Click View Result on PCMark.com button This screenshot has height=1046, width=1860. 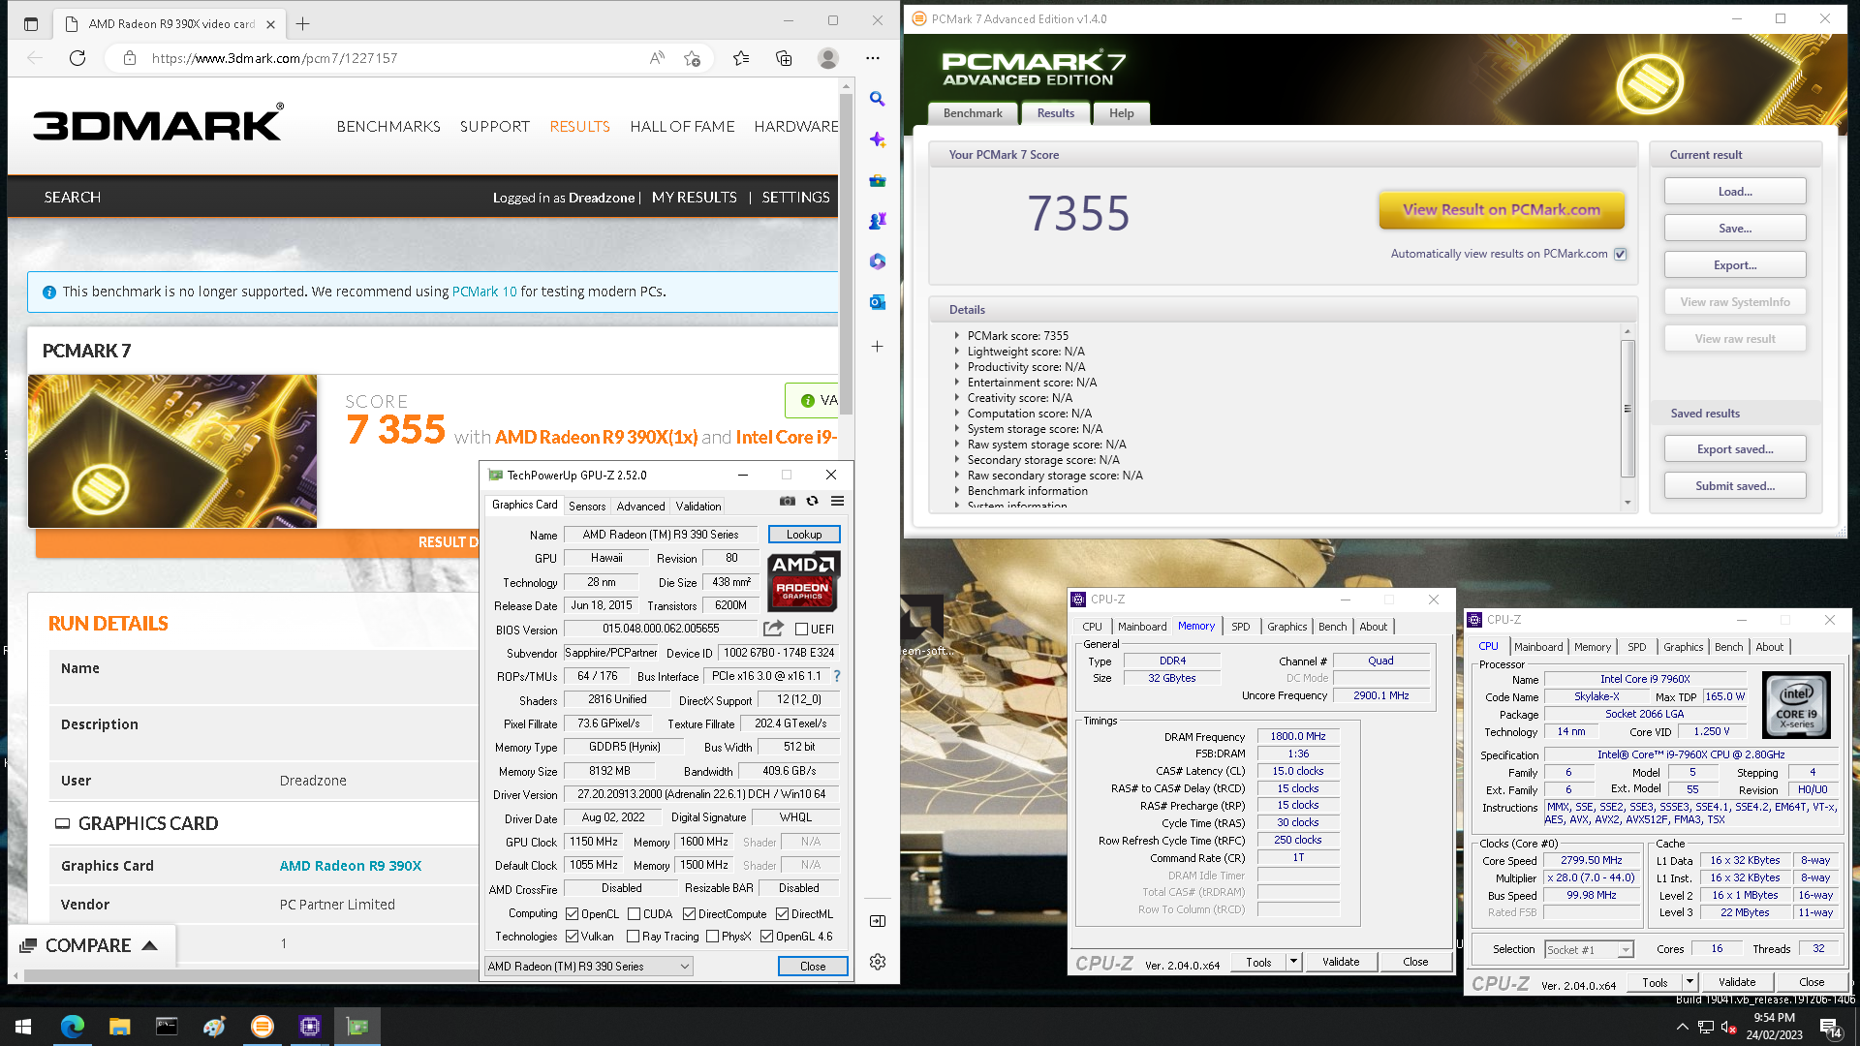[1502, 209]
